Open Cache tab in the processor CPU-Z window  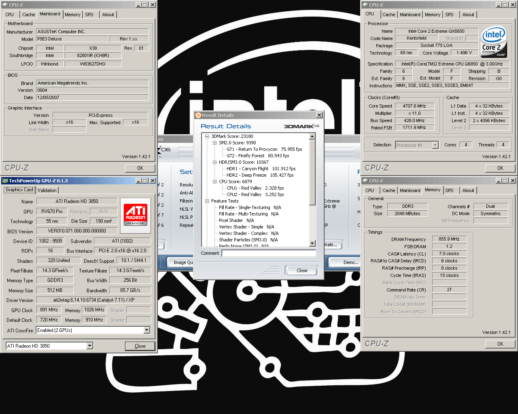coord(389,15)
